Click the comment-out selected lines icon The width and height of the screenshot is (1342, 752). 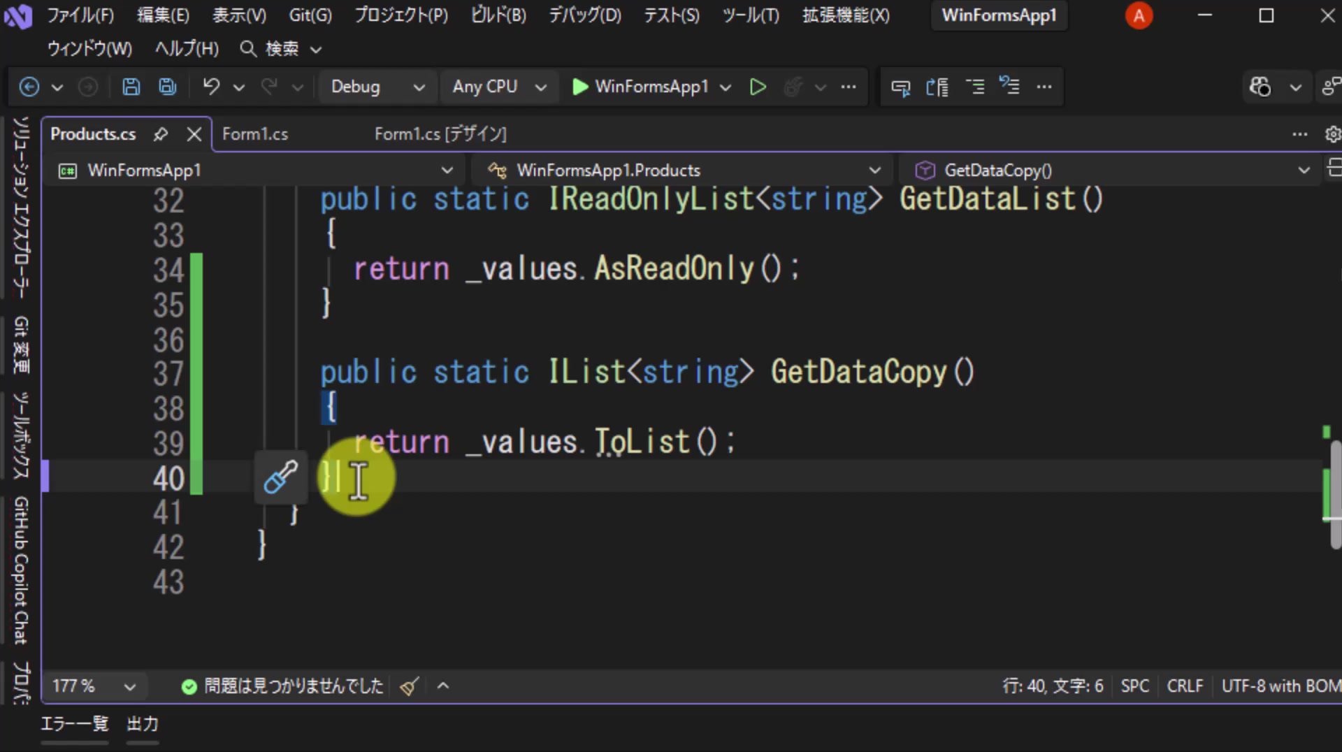[x=974, y=87]
